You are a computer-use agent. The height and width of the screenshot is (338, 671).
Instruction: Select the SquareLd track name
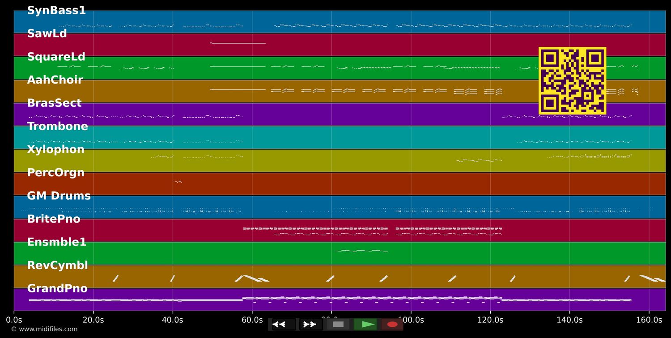(56, 56)
